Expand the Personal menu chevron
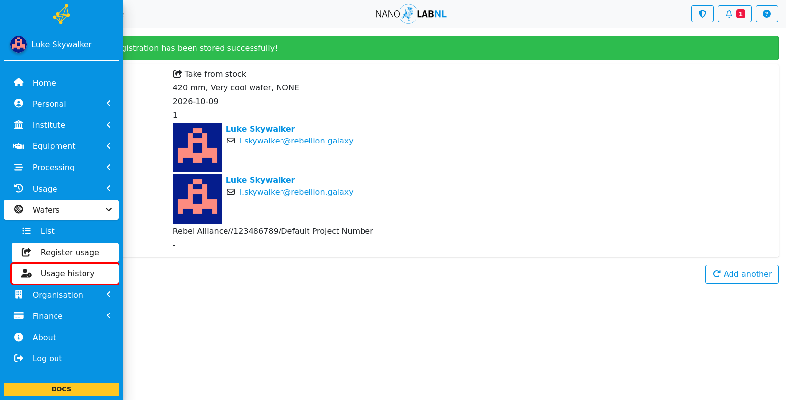The width and height of the screenshot is (786, 400). tap(109, 104)
